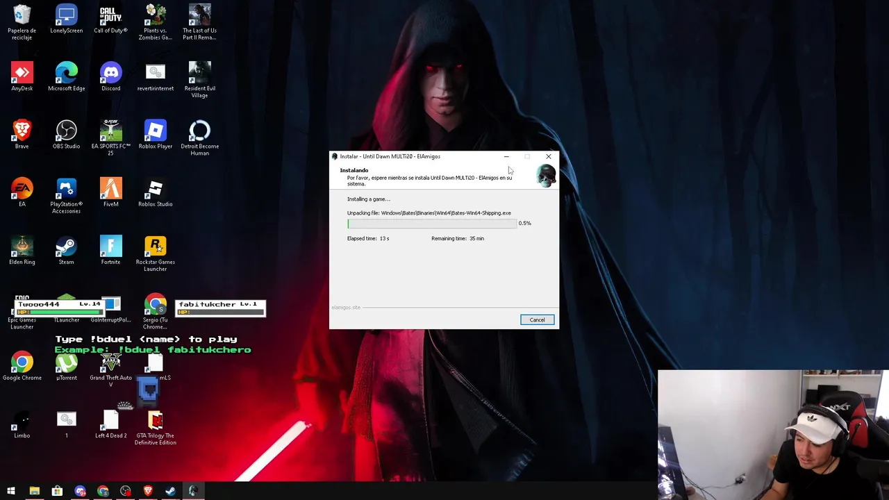Image resolution: width=889 pixels, height=500 pixels.
Task: Select the Discord desktop icon
Action: tap(111, 77)
